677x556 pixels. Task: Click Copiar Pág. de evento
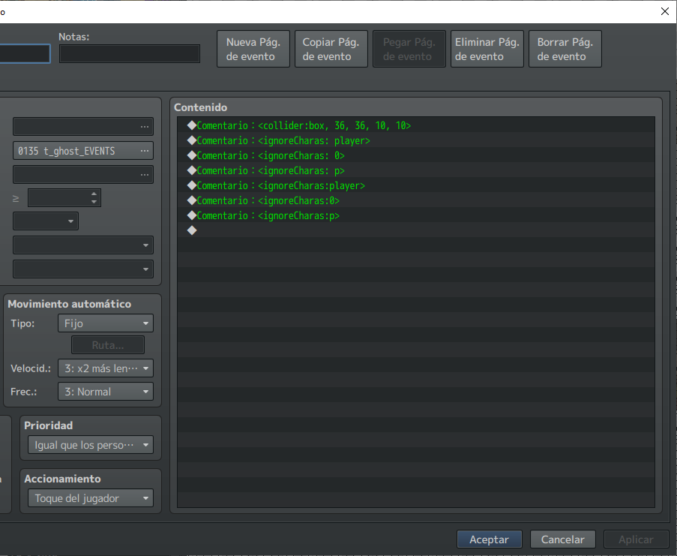tap(331, 49)
